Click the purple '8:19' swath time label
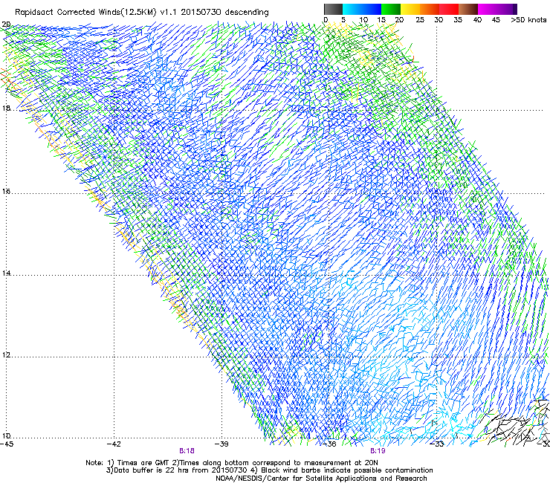This screenshot has width=550, height=483. [378, 451]
